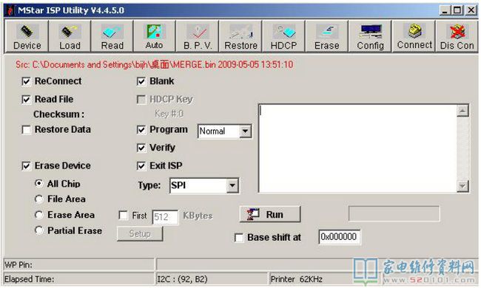The width and height of the screenshot is (481, 288).
Task: Click the HDCP key toolbar icon
Action: click(283, 32)
